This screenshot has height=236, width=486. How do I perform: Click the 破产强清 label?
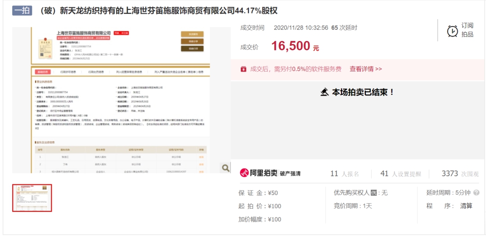pos(290,174)
